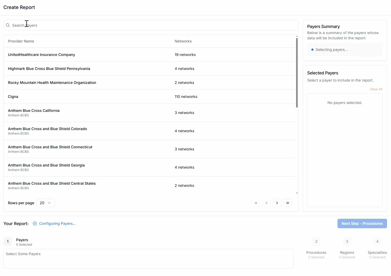This screenshot has height=276, width=391.
Task: Click the Select Some Payers box
Action: pos(148,259)
